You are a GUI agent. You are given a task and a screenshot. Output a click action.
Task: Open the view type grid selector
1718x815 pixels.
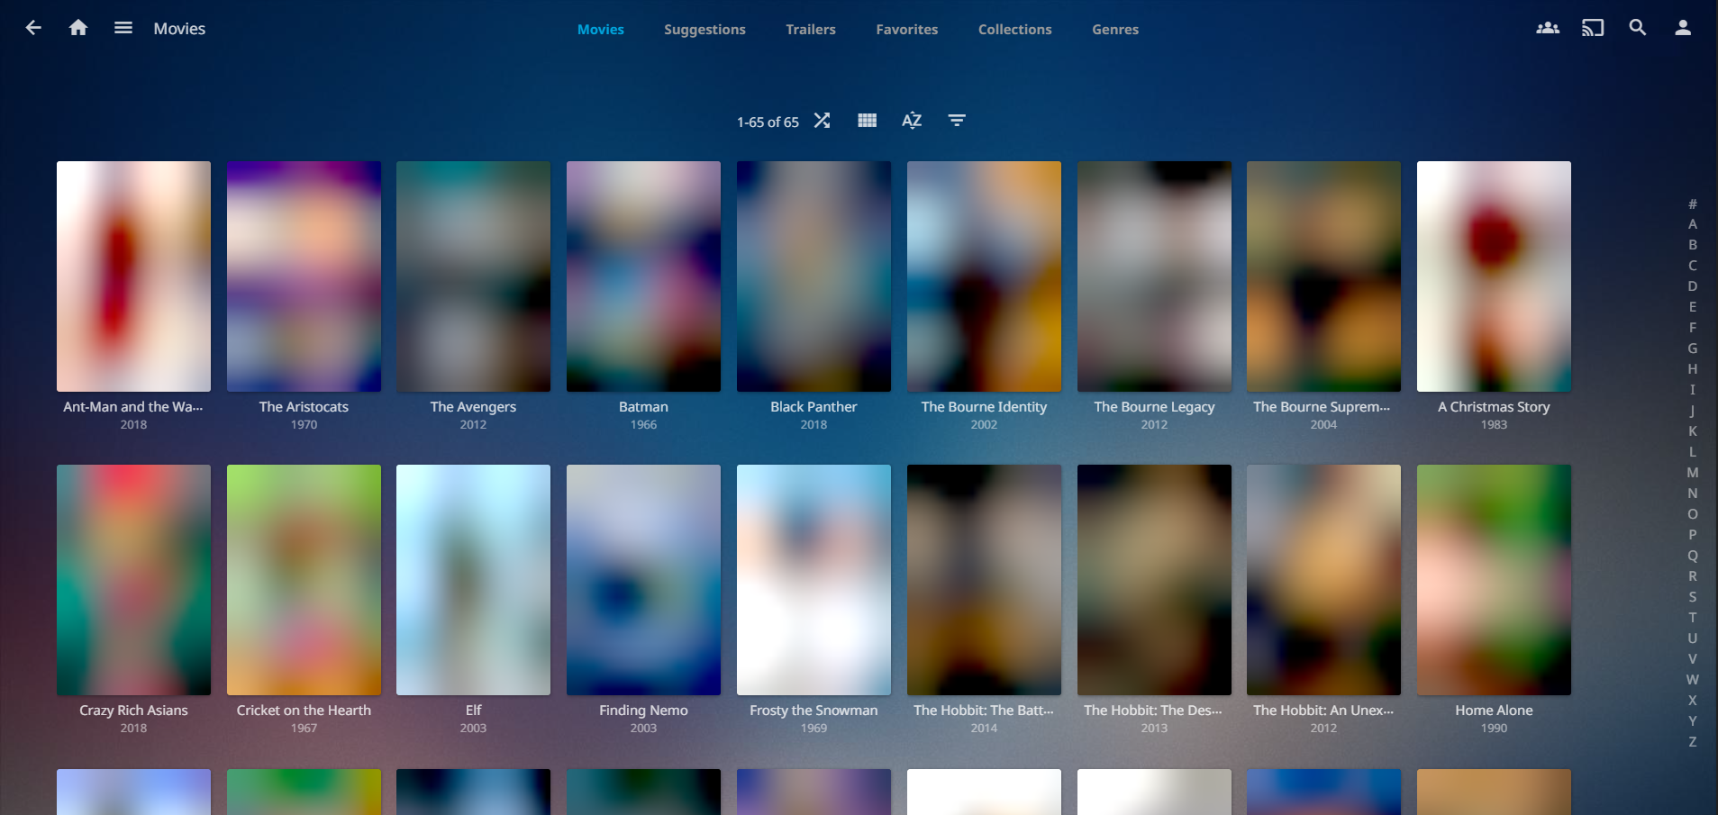tap(867, 121)
